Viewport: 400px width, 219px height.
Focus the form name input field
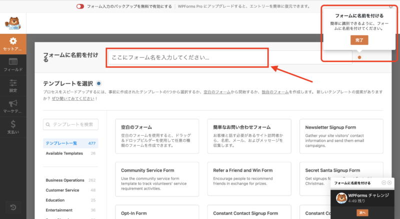click(x=230, y=57)
